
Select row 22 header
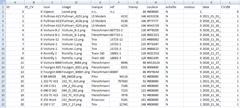point(3,104)
